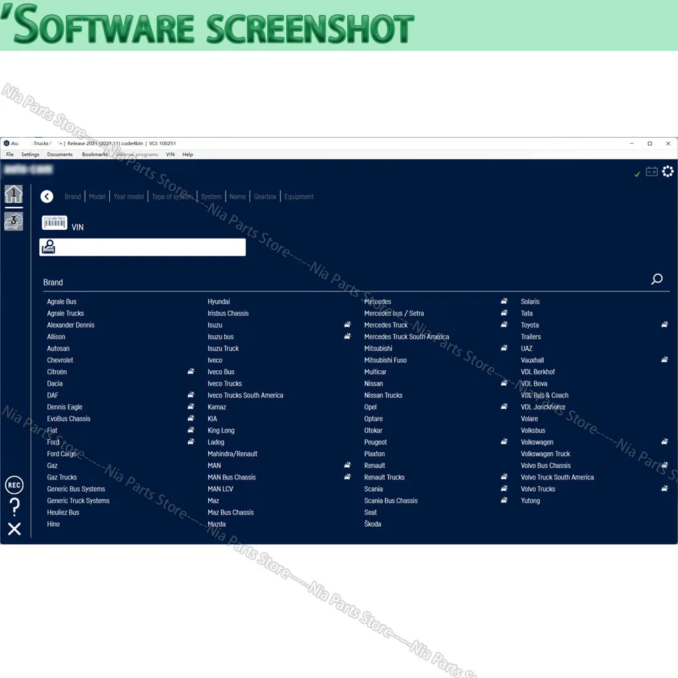Image resolution: width=678 pixels, height=678 pixels.
Task: Open help via the question mark icon
Action: click(14, 506)
